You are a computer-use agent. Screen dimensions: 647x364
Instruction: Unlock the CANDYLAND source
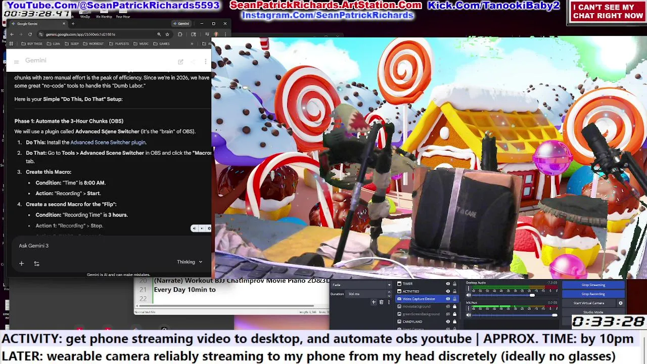tap(454, 322)
